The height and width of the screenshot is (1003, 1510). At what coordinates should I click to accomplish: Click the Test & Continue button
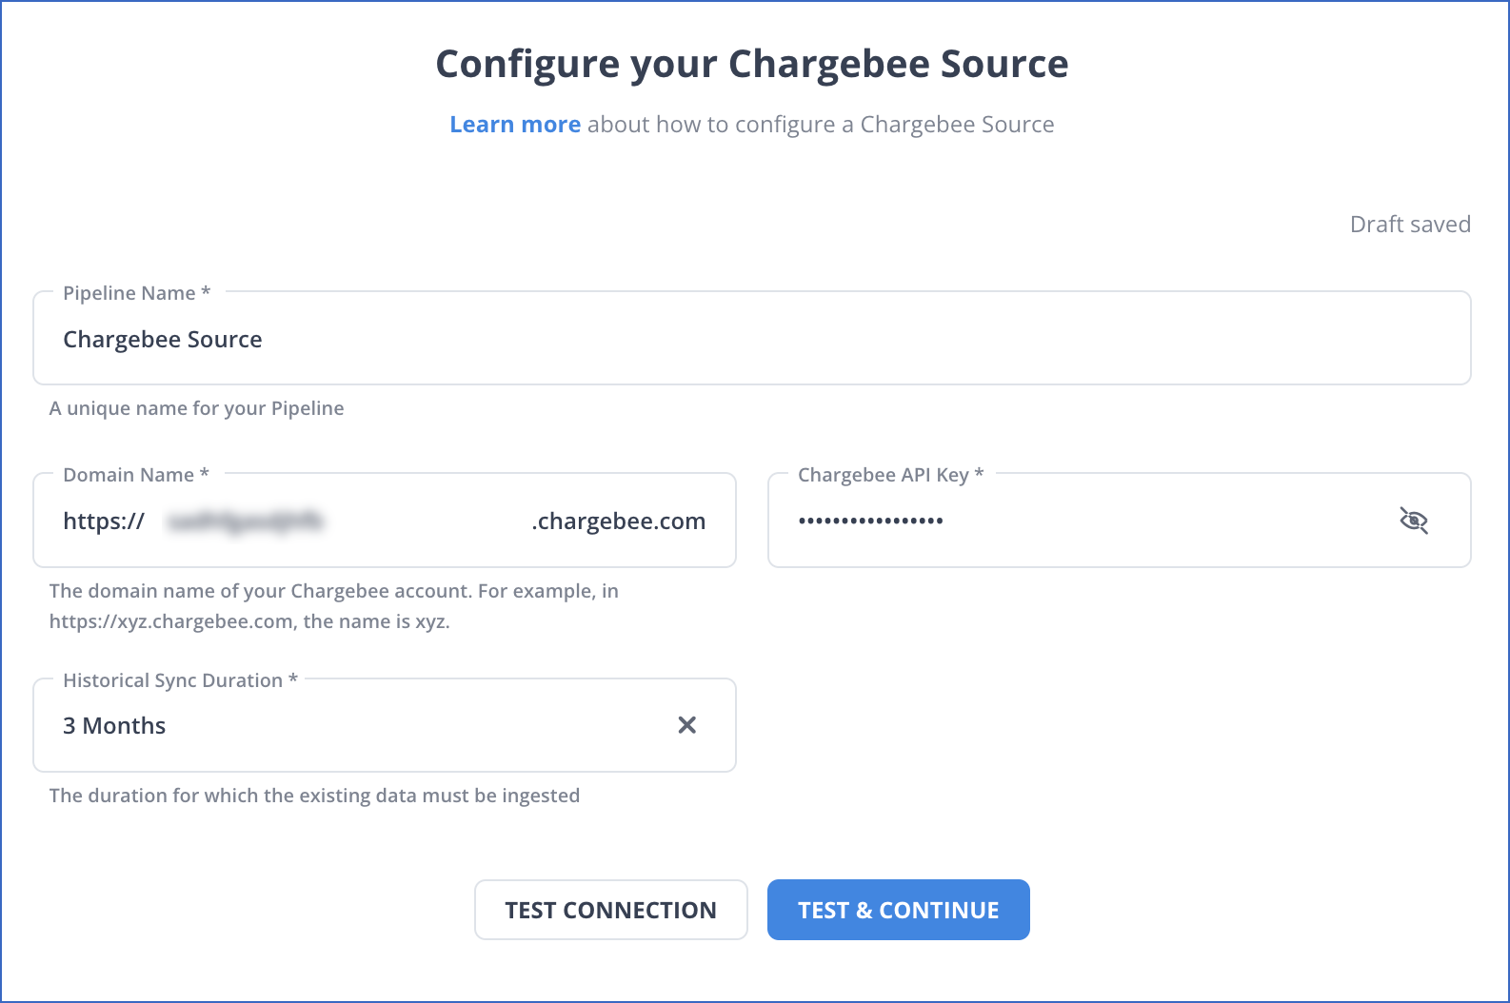898,910
